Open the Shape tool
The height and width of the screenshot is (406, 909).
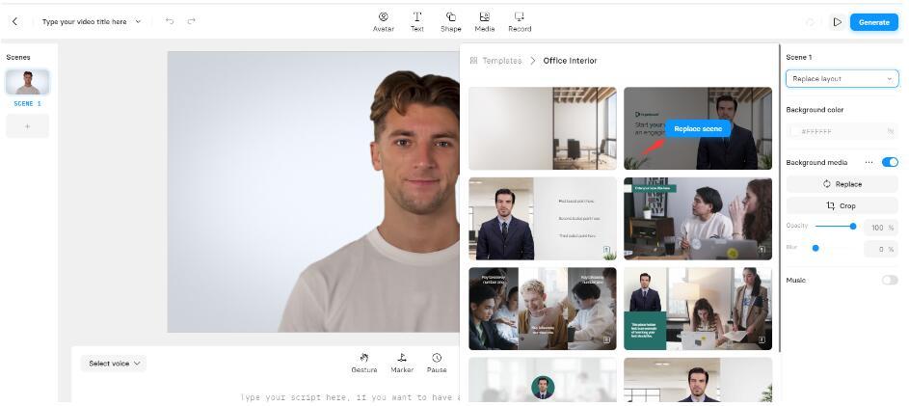click(x=451, y=22)
